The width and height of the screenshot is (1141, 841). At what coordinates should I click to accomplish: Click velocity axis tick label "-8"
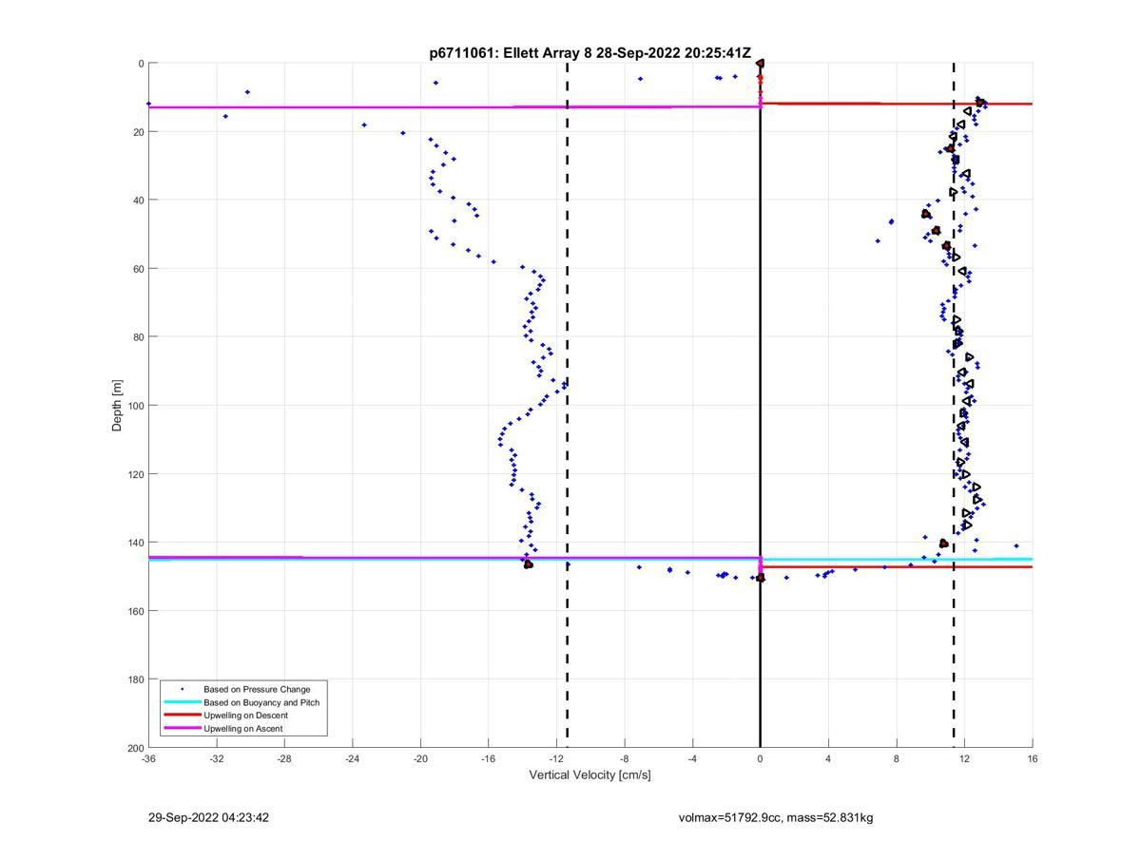625,758
